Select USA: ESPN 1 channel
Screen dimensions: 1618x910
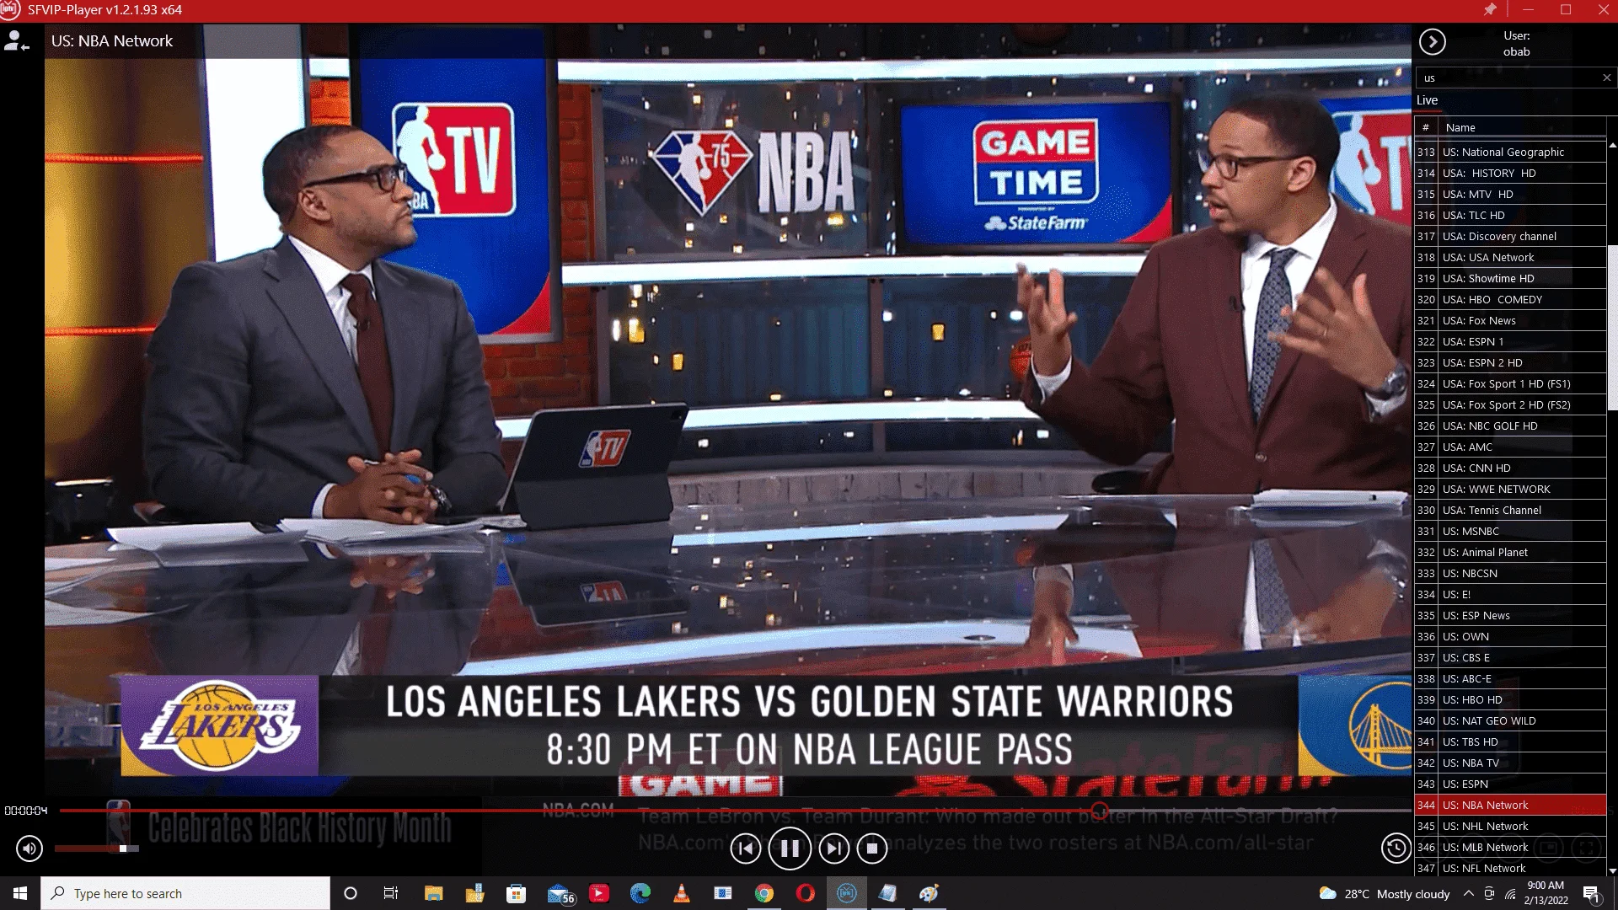[x=1510, y=341]
